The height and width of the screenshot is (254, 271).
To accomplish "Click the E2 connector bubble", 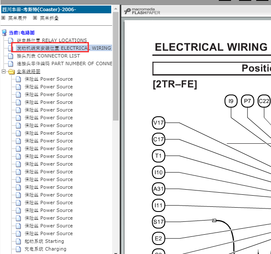I will (x=158, y=239).
